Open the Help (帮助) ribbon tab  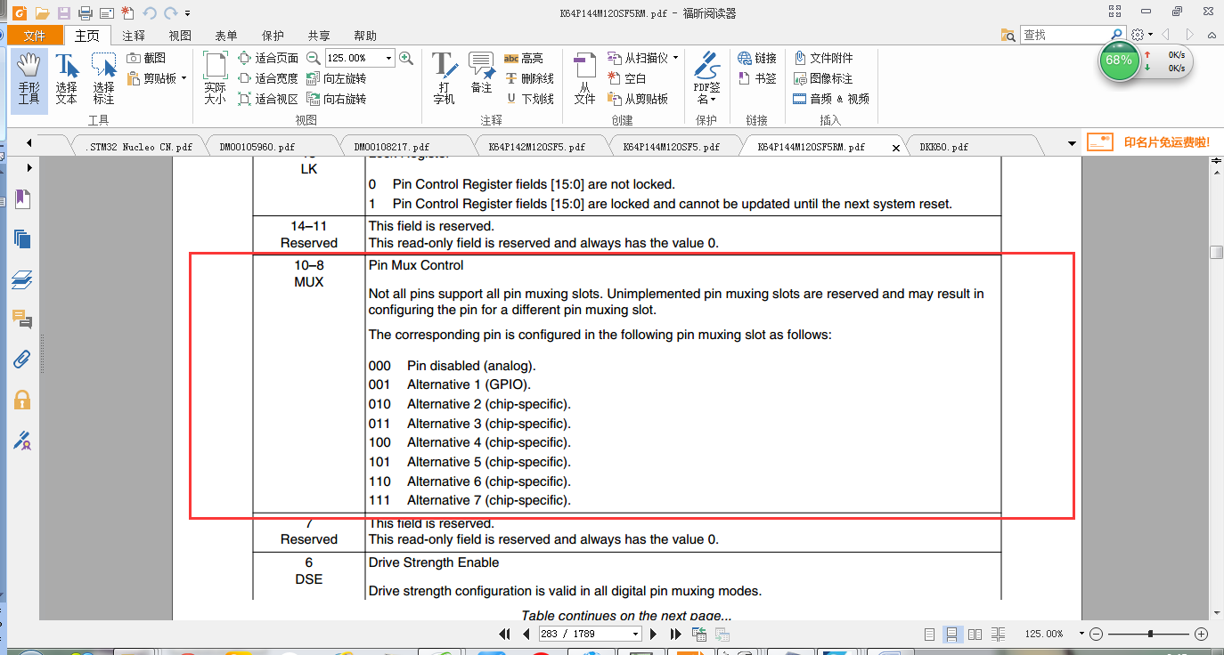point(365,36)
